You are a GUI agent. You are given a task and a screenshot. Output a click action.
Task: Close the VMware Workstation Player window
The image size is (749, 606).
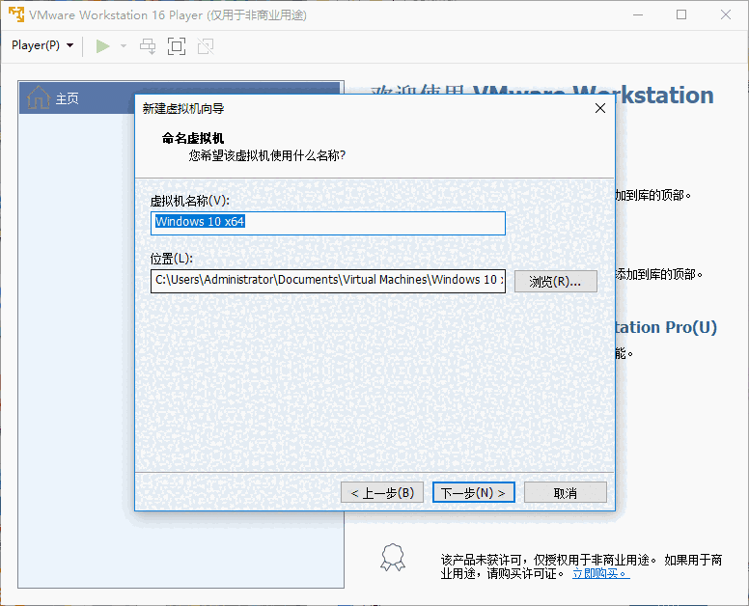(x=726, y=14)
